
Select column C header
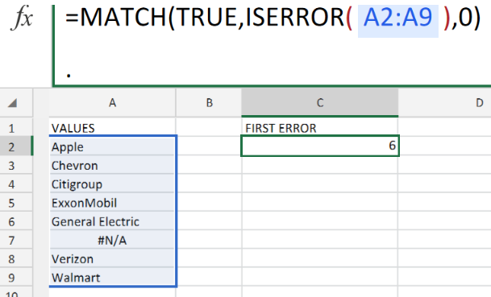[x=320, y=103]
